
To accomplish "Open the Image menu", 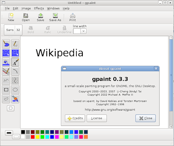I will (x=26, y=8).
